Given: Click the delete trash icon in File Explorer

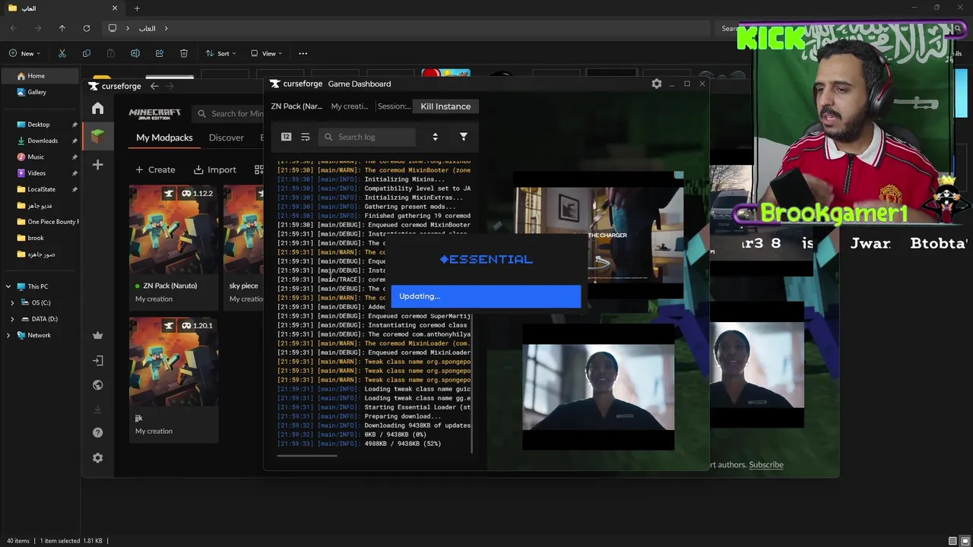Looking at the screenshot, I should pyautogui.click(x=184, y=53).
